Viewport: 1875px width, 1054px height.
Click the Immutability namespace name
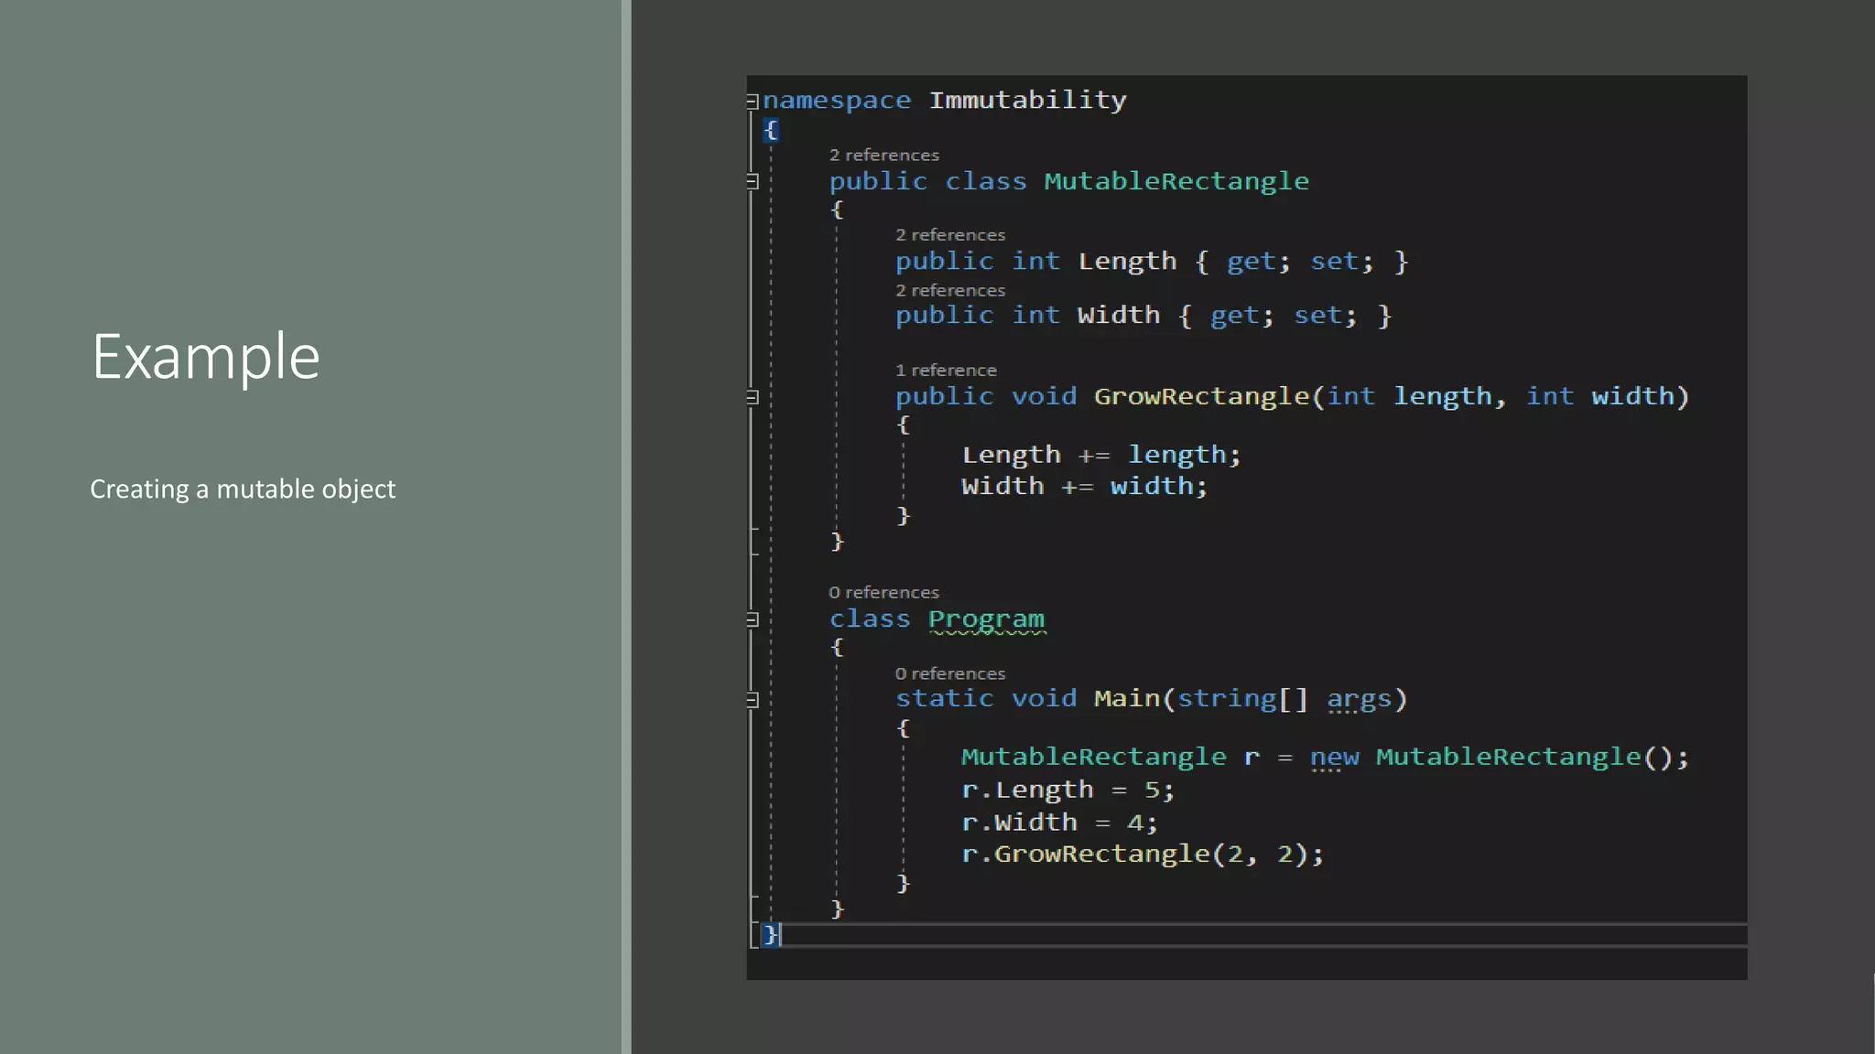[1027, 100]
